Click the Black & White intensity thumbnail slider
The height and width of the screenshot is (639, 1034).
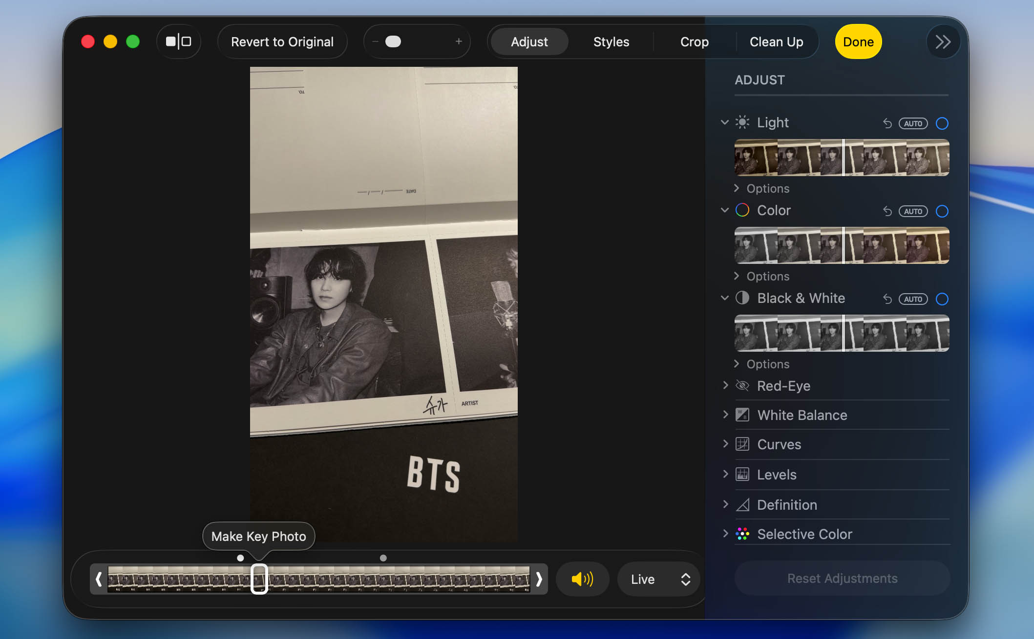coord(842,333)
